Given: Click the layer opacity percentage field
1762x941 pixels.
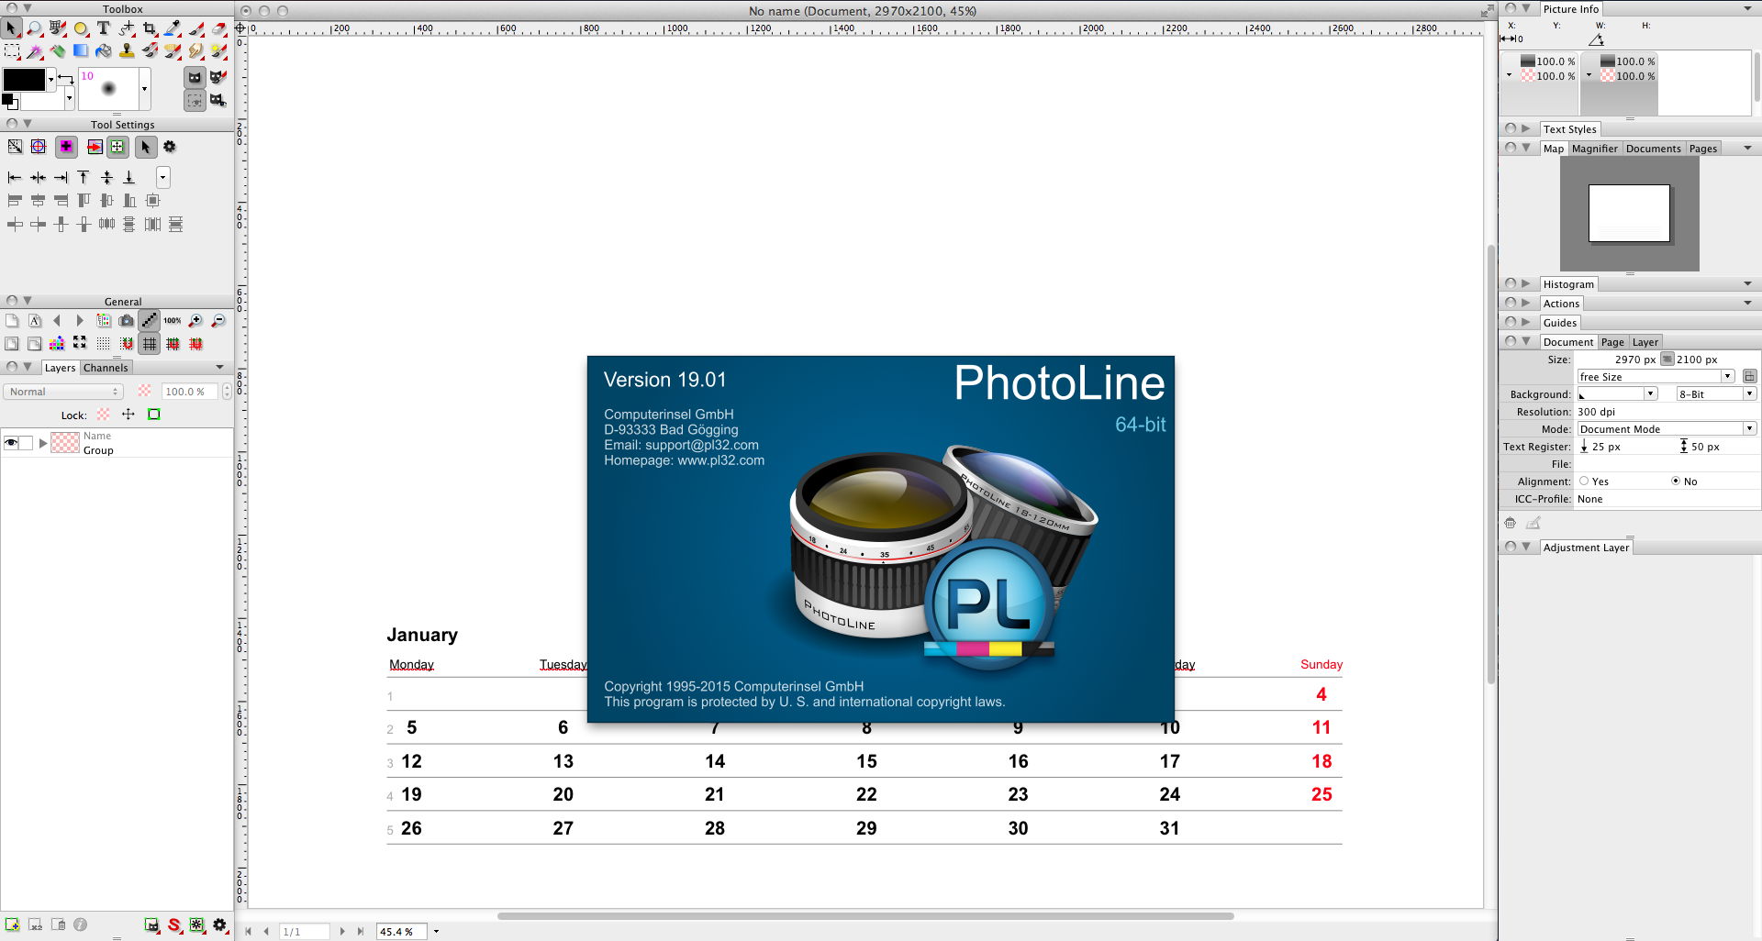Looking at the screenshot, I should coord(189,392).
